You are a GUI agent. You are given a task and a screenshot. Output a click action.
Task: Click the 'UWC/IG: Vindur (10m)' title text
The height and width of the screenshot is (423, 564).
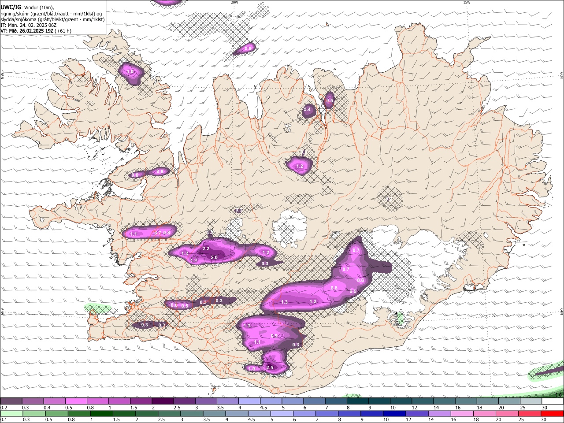pyautogui.click(x=27, y=7)
